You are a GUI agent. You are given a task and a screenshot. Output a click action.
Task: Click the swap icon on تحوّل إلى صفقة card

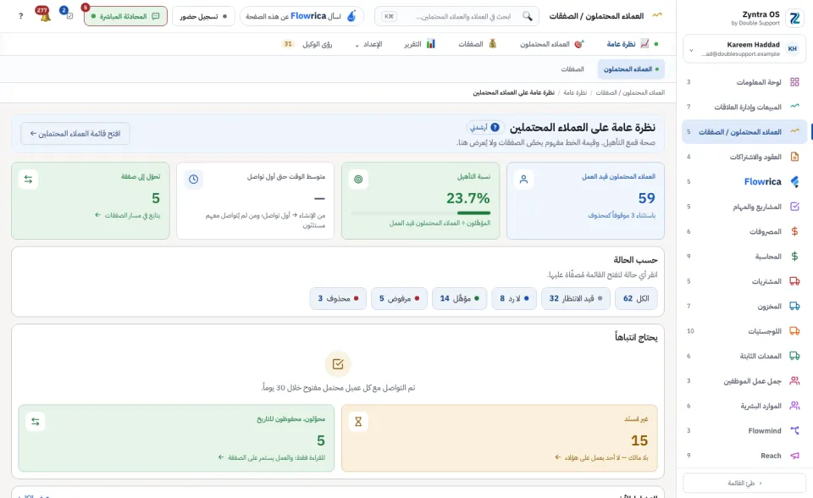[28, 180]
